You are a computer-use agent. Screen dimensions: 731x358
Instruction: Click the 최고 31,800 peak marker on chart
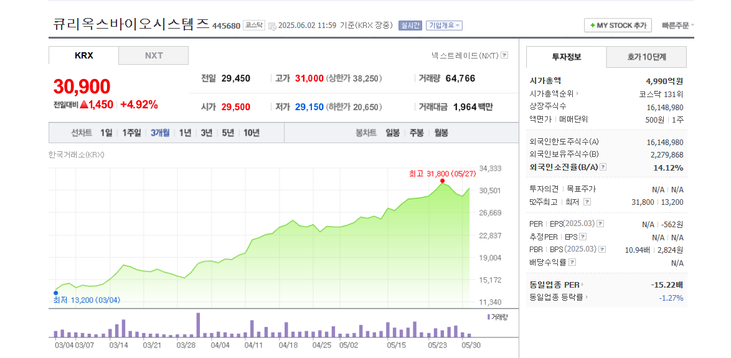[x=442, y=181]
